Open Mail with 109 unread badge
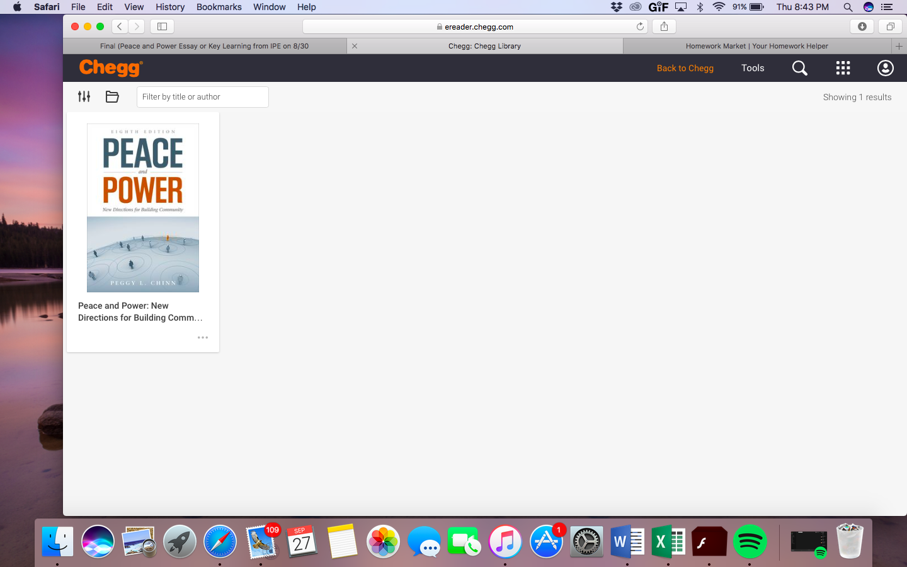 [261, 541]
